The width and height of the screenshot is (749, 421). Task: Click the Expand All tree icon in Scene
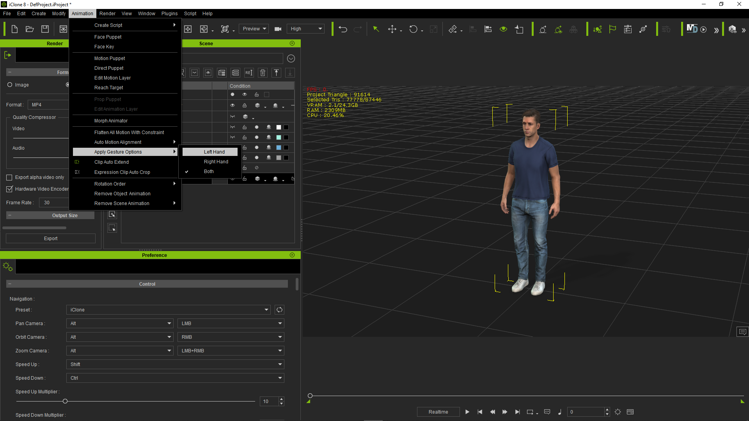click(222, 73)
